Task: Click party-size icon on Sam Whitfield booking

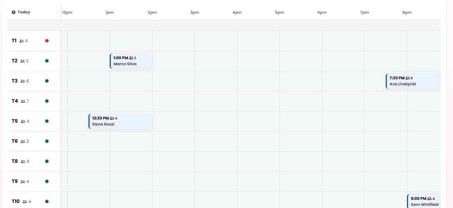Action: (430, 198)
